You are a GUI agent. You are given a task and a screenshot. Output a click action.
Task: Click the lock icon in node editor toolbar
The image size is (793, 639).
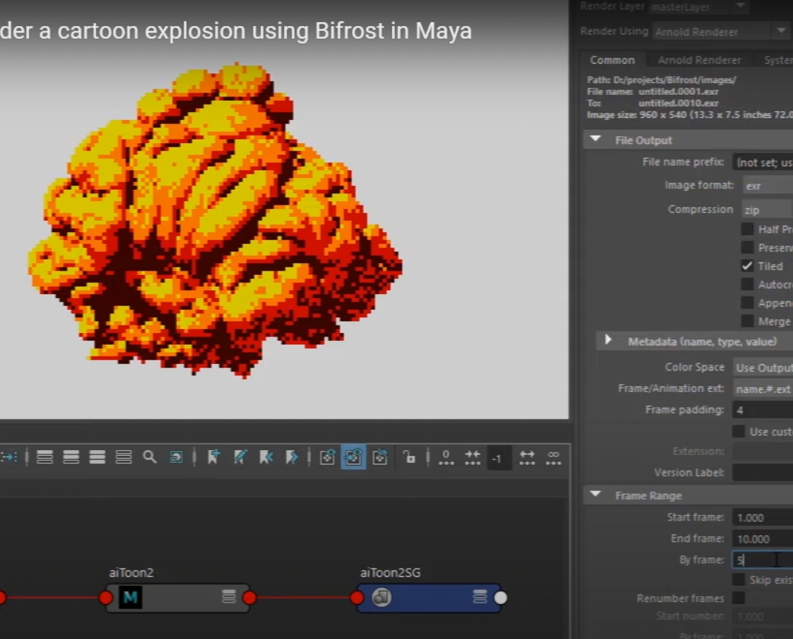pyautogui.click(x=409, y=457)
